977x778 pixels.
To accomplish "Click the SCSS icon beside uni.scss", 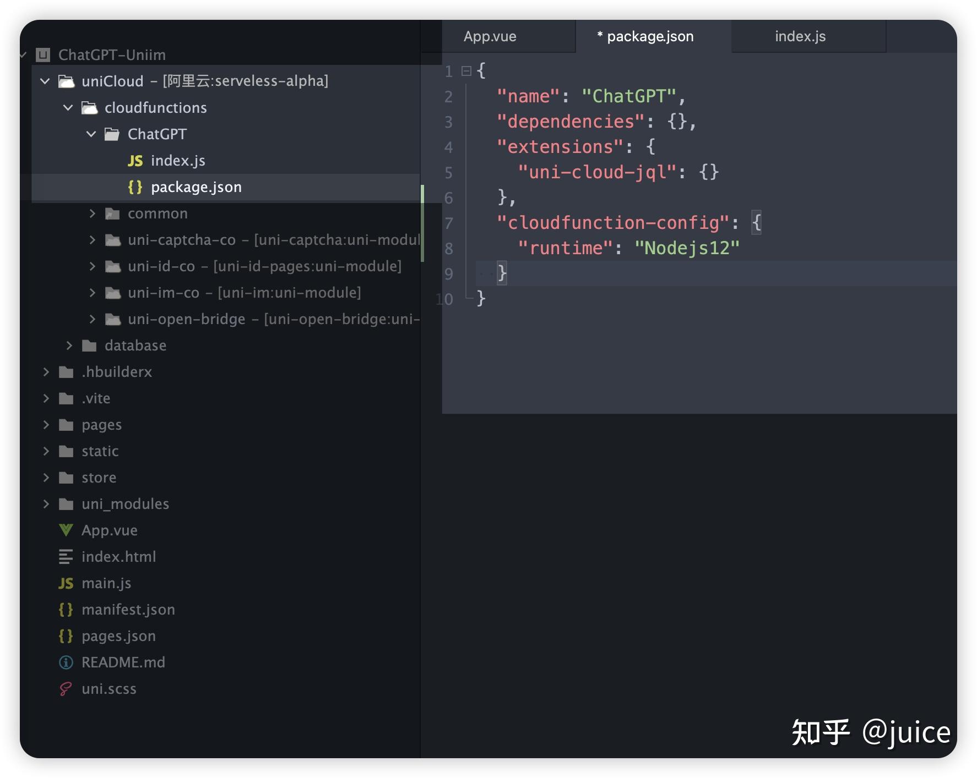I will [x=66, y=688].
